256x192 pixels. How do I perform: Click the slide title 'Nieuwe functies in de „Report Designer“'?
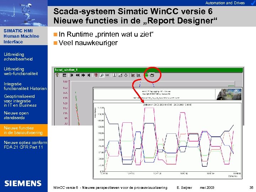[135, 21]
